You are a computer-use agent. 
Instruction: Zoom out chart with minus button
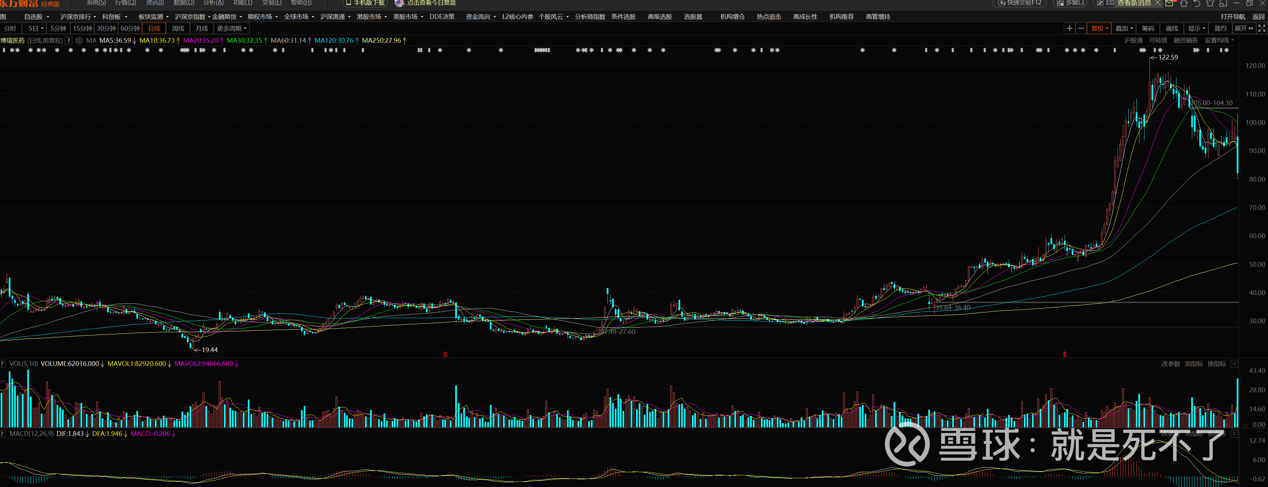[x=1081, y=29]
